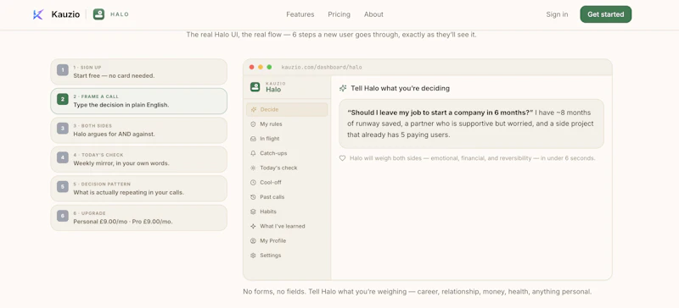679x308 pixels.
Task: Click the number 6 step badge
Action: [63, 216]
